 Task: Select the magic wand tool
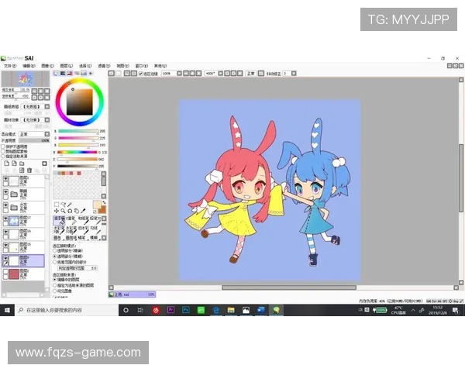coord(70,204)
